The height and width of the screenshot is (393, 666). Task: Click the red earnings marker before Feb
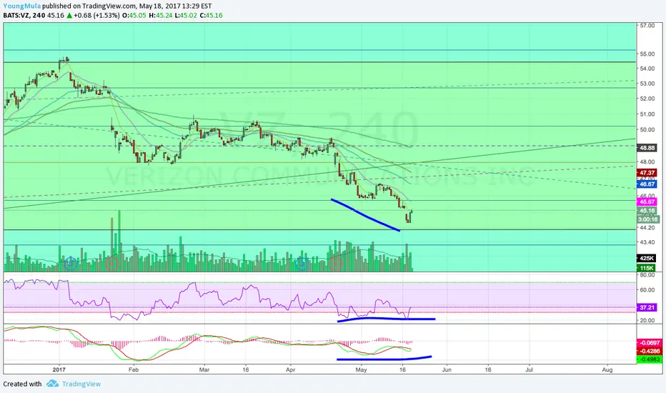(x=112, y=264)
